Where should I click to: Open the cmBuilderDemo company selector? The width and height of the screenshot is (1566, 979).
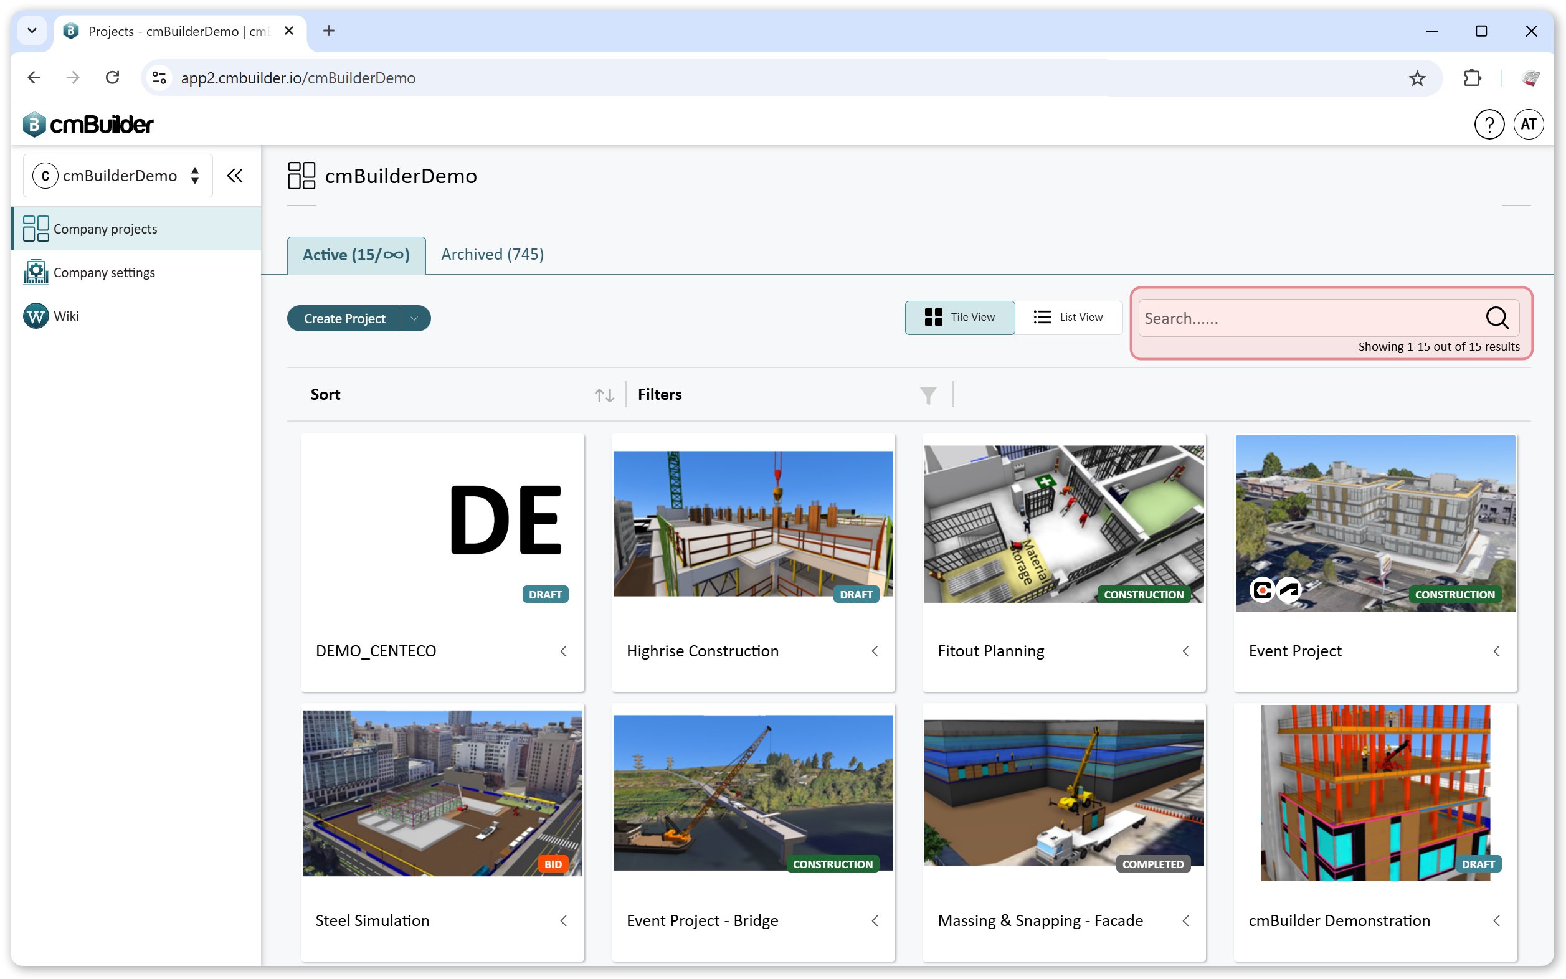tap(118, 176)
